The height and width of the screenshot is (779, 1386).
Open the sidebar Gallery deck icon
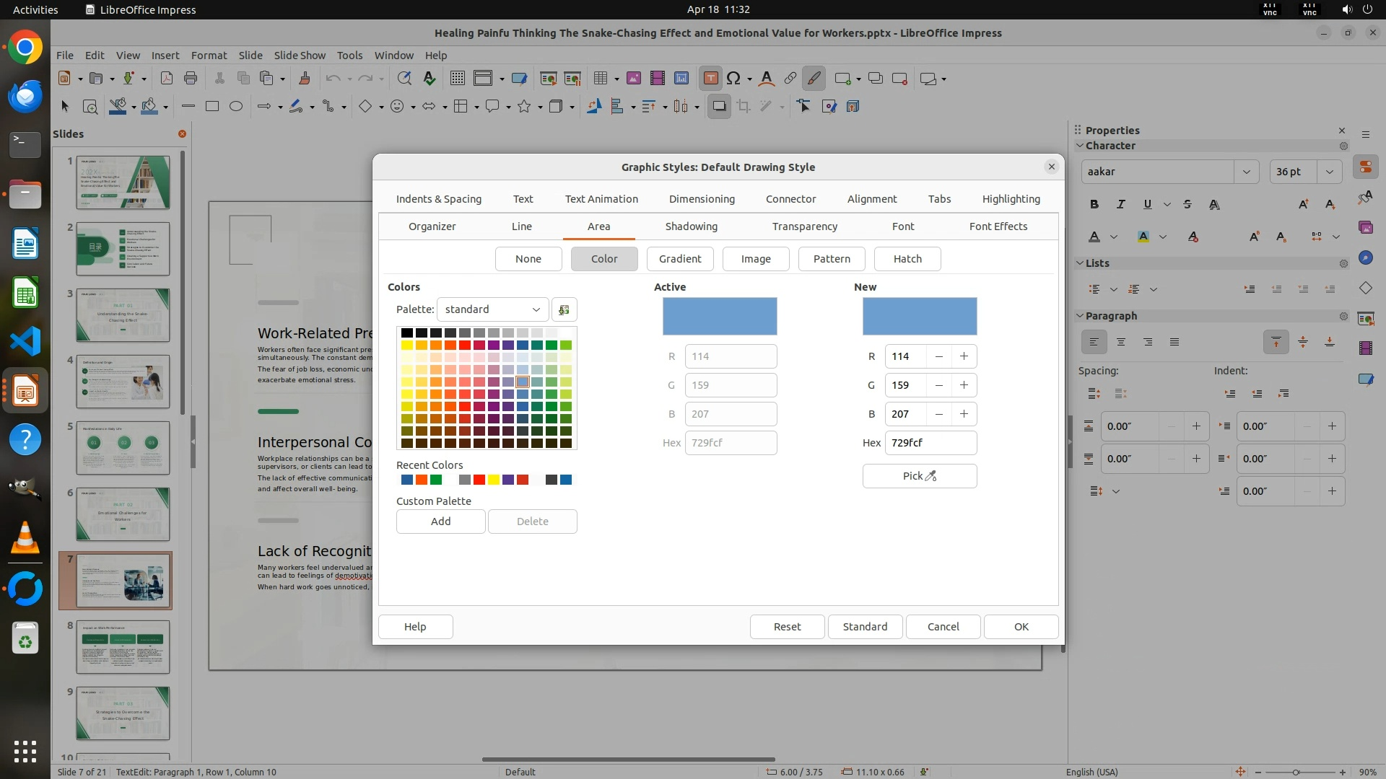pyautogui.click(x=1365, y=227)
